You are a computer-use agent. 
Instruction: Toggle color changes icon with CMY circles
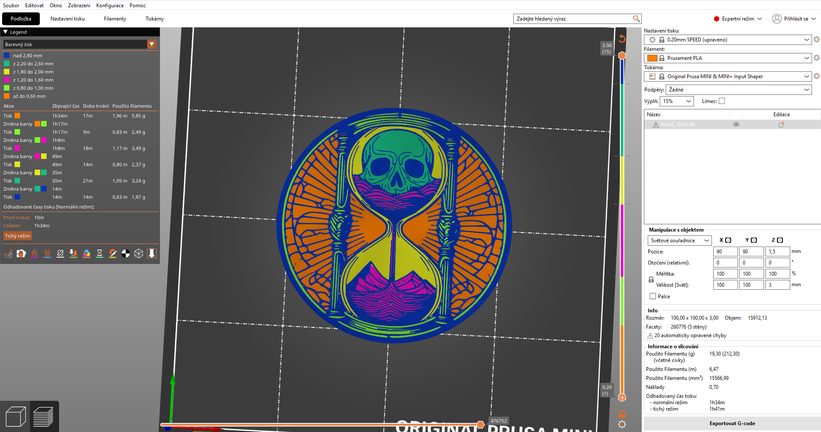tap(86, 254)
